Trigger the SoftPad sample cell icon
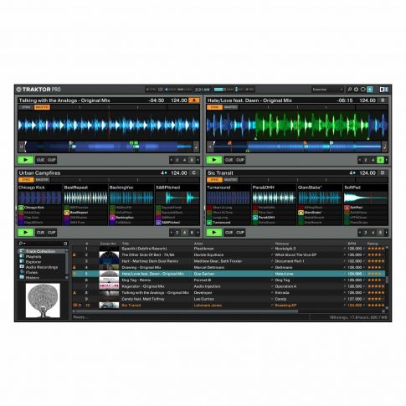This screenshot has width=406, height=406. click(347, 208)
